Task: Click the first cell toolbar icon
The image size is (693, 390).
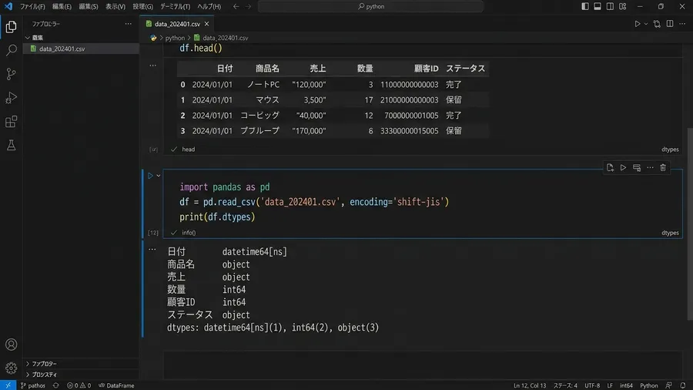Action: point(610,167)
